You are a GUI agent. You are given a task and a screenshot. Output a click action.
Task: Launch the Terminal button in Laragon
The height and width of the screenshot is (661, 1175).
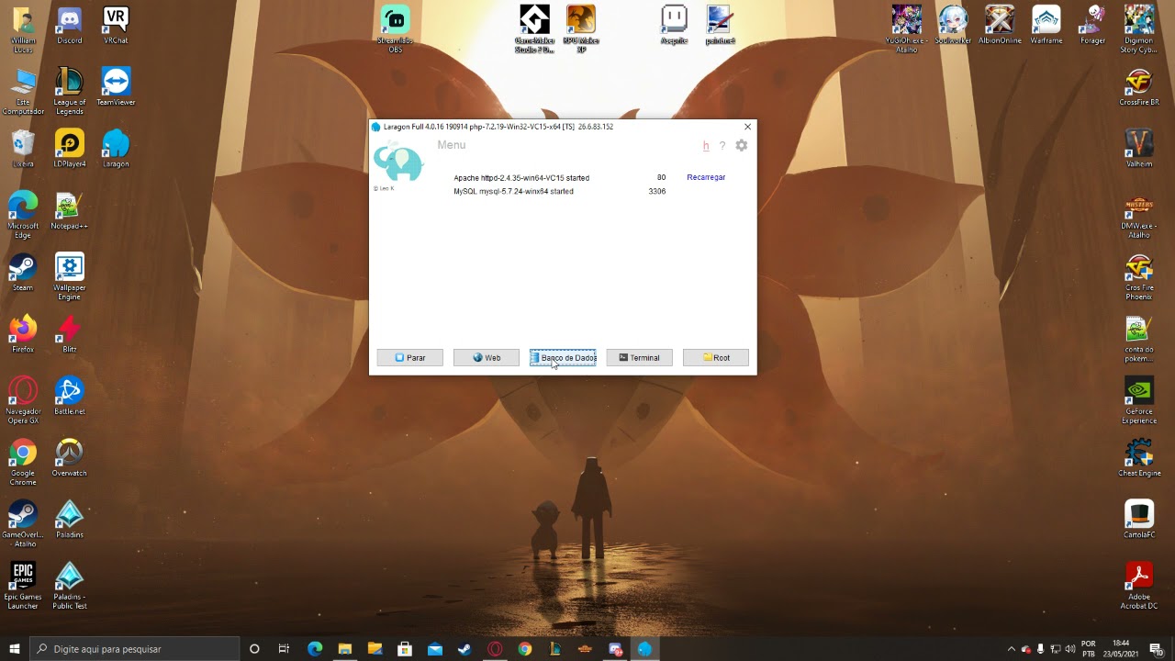639,357
